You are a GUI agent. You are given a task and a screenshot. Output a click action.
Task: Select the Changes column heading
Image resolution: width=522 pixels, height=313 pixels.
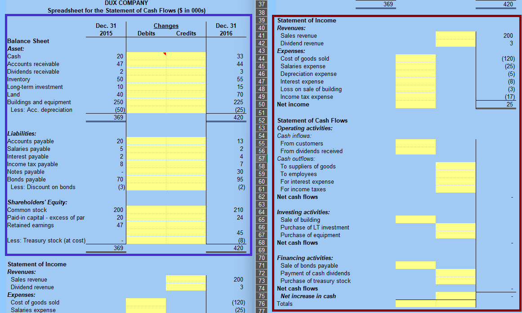[x=166, y=26]
